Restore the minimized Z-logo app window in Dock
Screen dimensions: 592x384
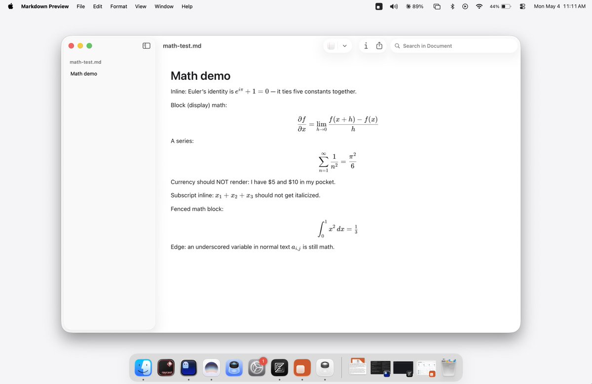(403, 369)
